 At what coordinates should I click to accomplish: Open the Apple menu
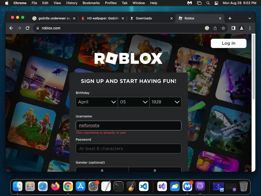click(x=7, y=3)
